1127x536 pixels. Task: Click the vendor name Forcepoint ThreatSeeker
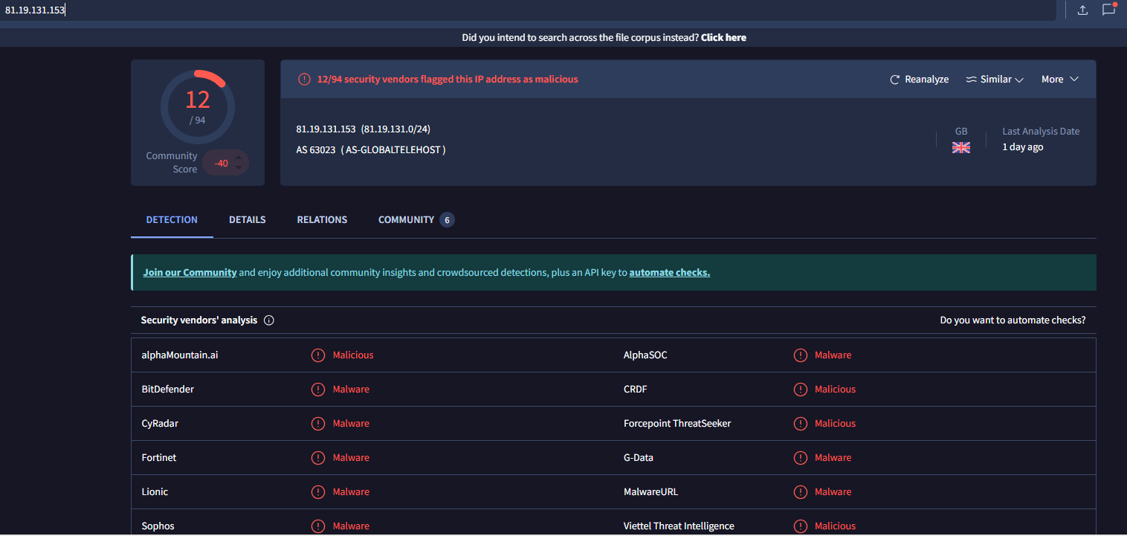(x=677, y=424)
